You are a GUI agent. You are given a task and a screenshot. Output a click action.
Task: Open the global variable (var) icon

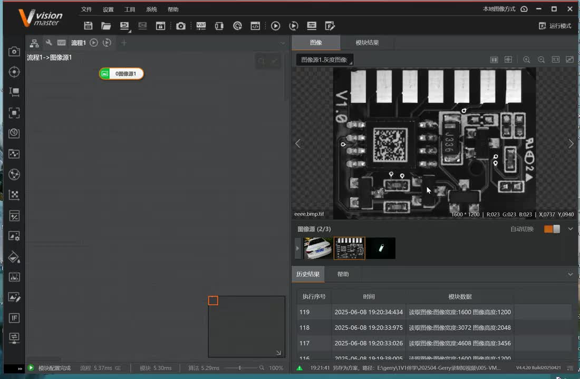click(x=201, y=26)
